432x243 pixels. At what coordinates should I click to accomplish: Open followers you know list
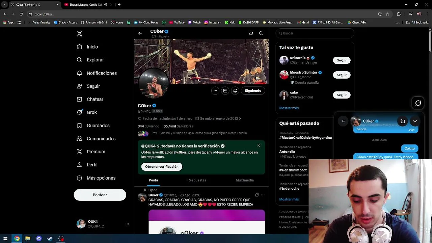[192, 133]
